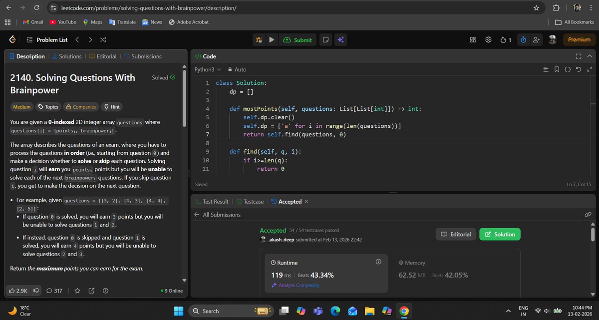Click the share problem icon
599x320 pixels.
point(91,291)
